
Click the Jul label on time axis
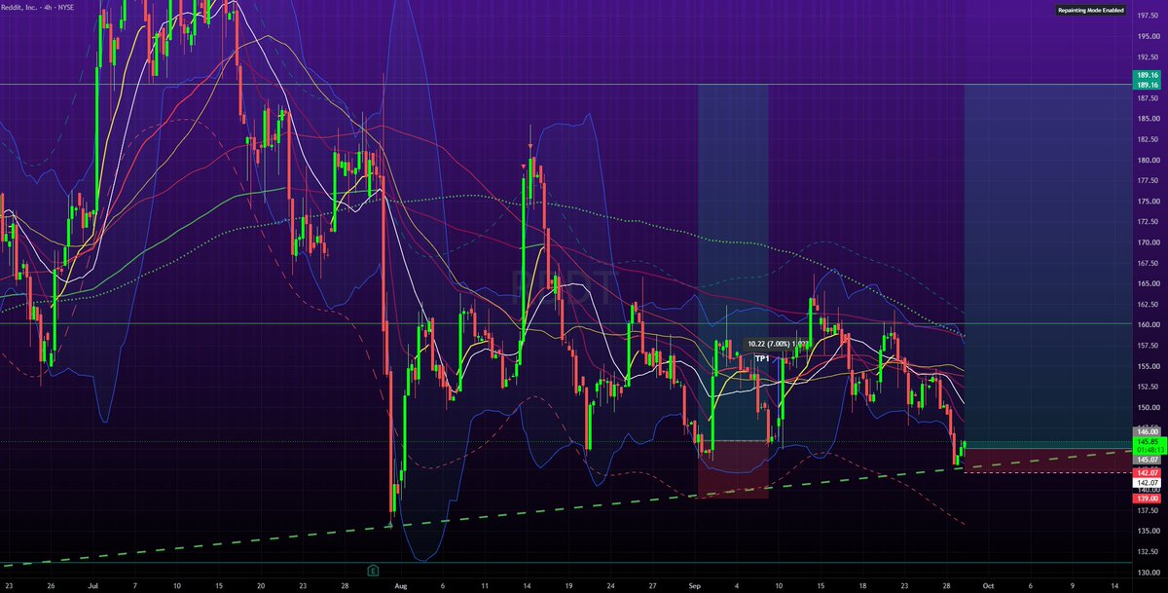(92, 587)
